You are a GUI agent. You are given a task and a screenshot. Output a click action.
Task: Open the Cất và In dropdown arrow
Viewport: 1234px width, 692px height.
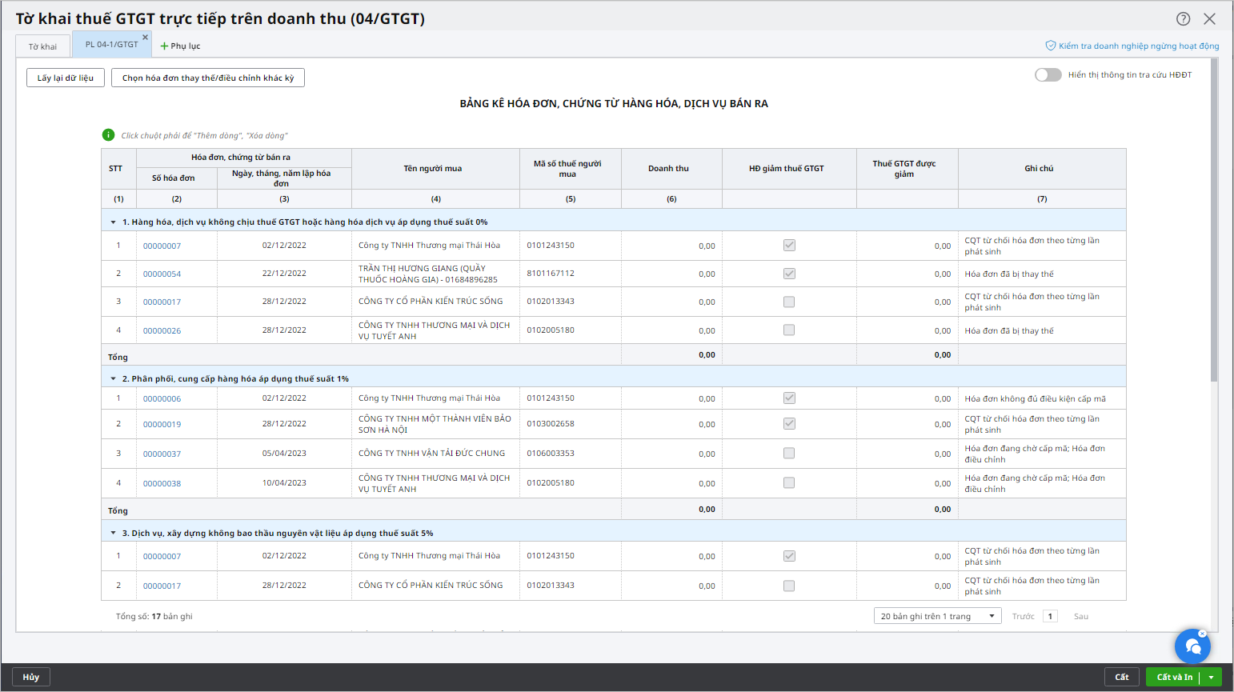(x=1211, y=677)
